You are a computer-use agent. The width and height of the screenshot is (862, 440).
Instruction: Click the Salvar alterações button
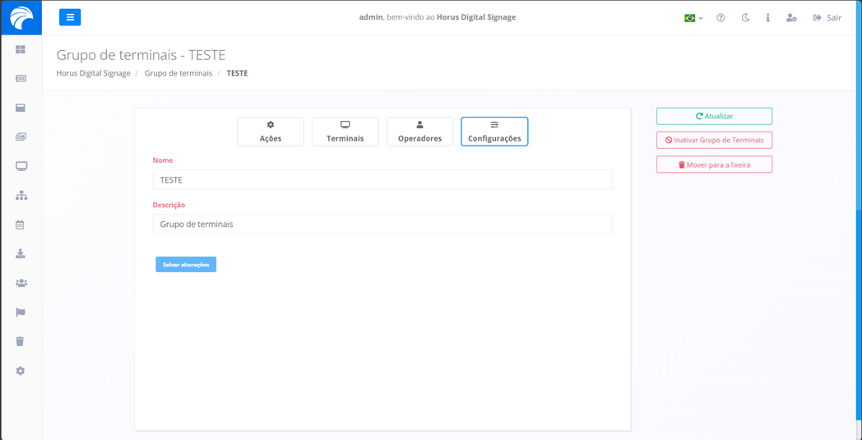[186, 265]
